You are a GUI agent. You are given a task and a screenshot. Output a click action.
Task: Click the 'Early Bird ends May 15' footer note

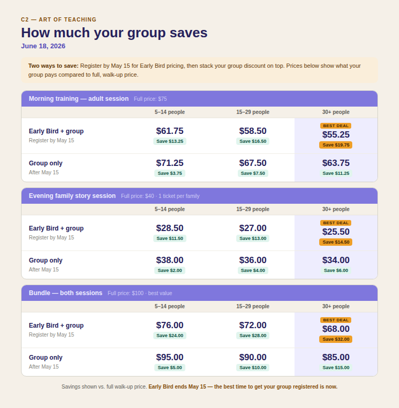click(x=243, y=387)
